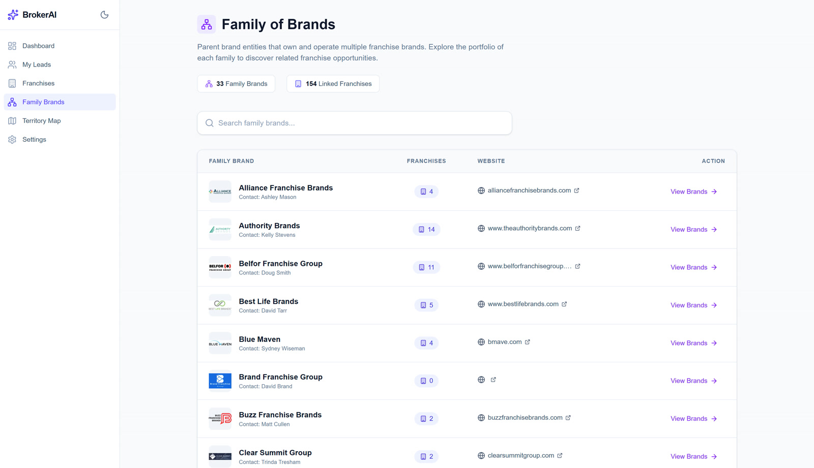Open external link icon for alliancefranchisebrands.com
This screenshot has height=468, width=814.
pyautogui.click(x=576, y=191)
